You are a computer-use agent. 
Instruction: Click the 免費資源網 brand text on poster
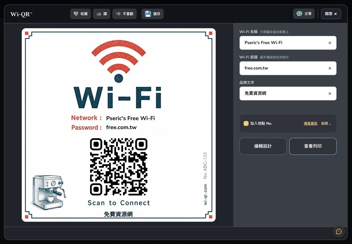[118, 214]
